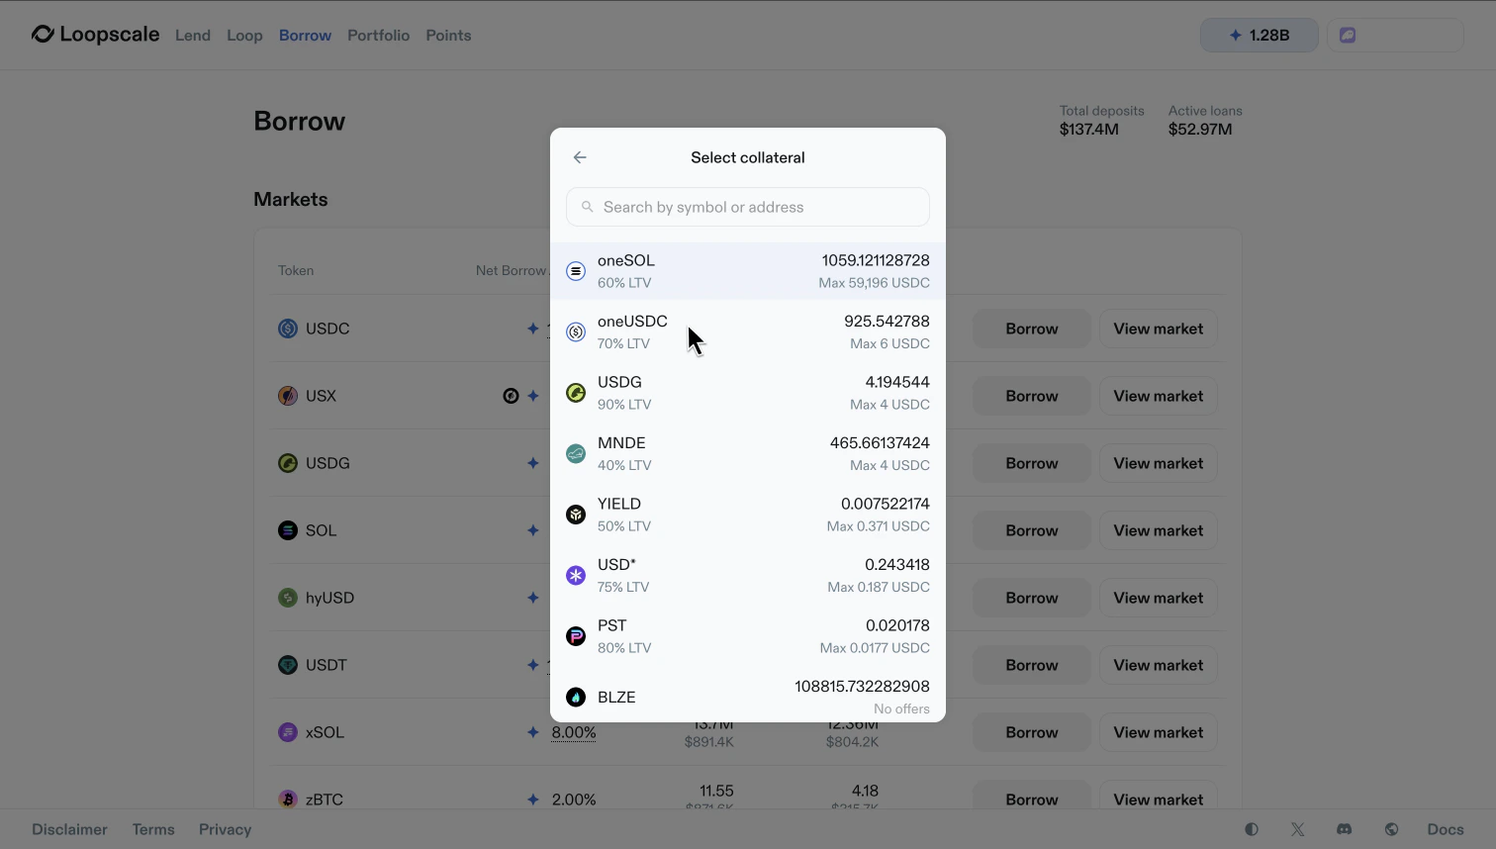
Task: Click the USX token icon in Markets table
Action: [288, 396]
